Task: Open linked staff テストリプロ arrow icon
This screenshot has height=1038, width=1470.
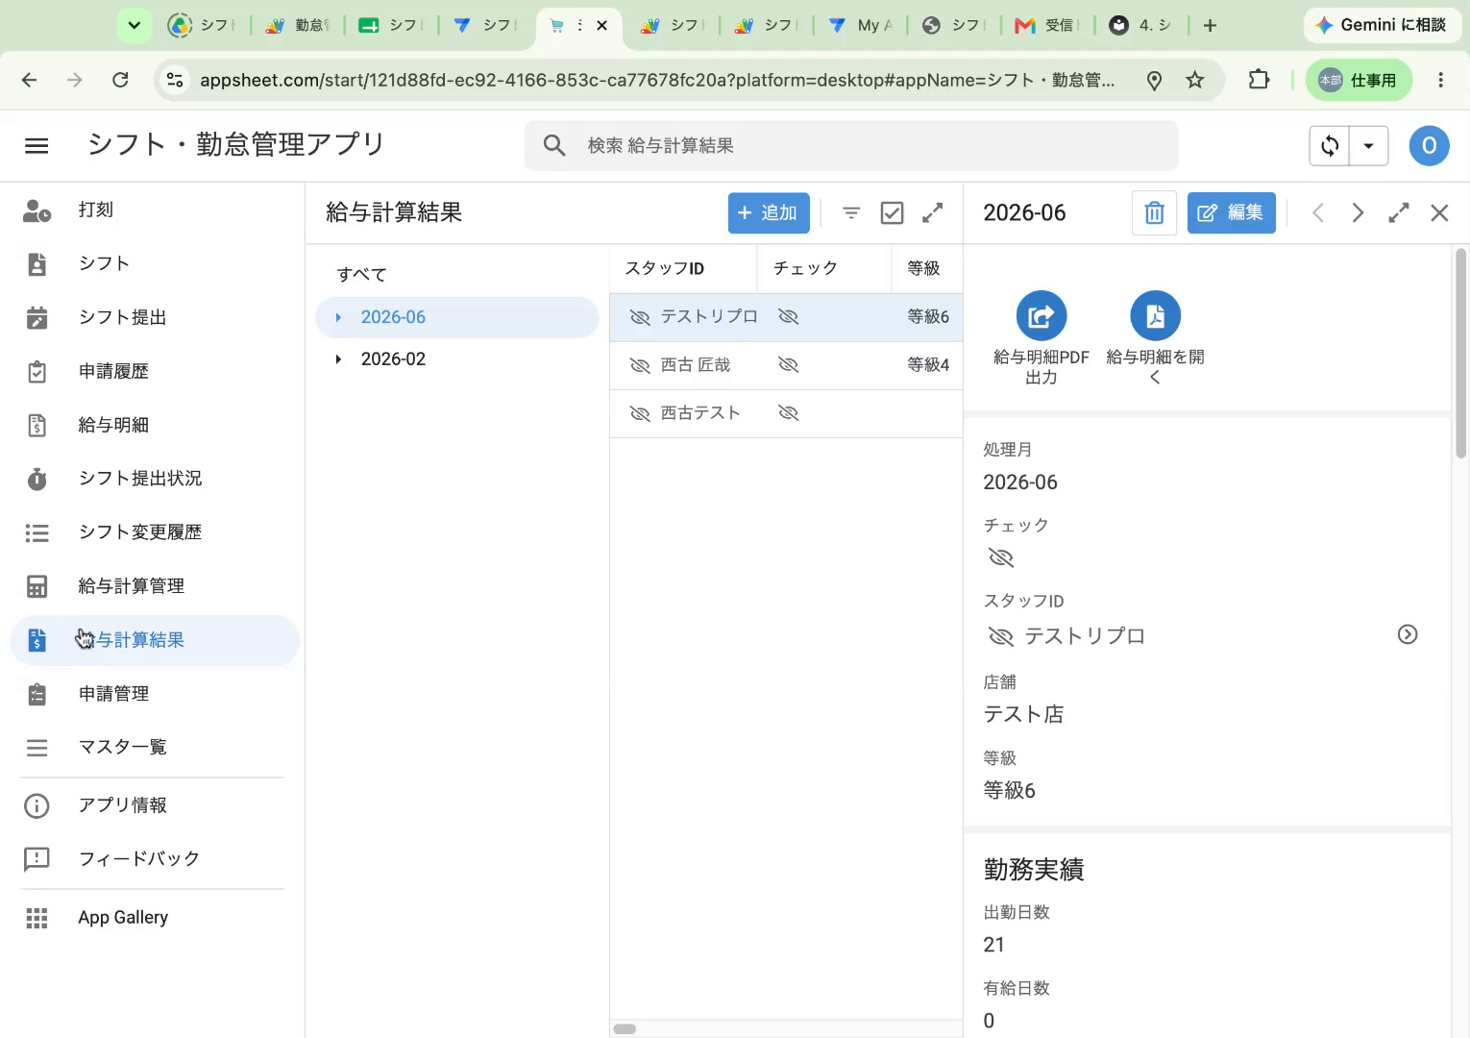Action: pos(1408,634)
